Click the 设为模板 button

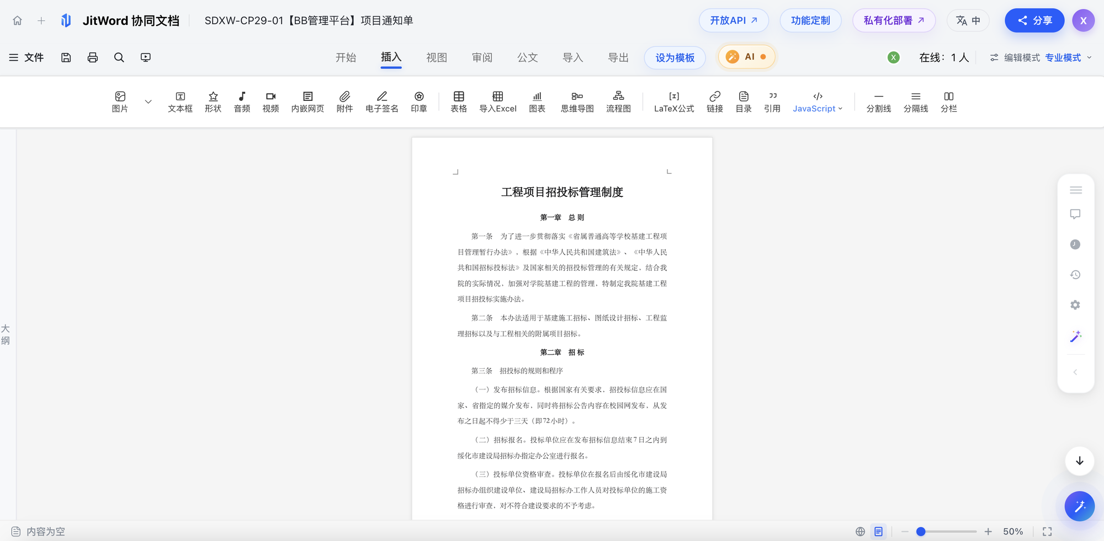click(x=675, y=57)
